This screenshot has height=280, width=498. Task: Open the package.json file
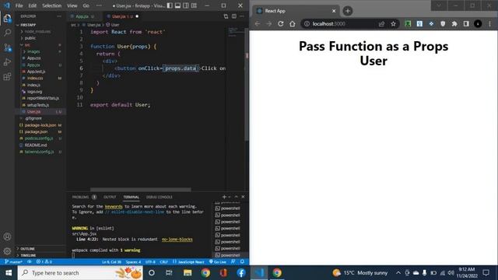[x=36, y=131]
